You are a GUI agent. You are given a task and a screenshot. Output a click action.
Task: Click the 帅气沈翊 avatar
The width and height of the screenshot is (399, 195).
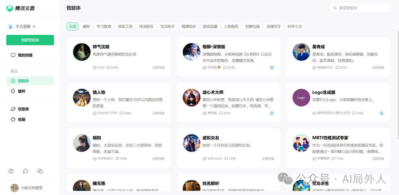(82, 52)
